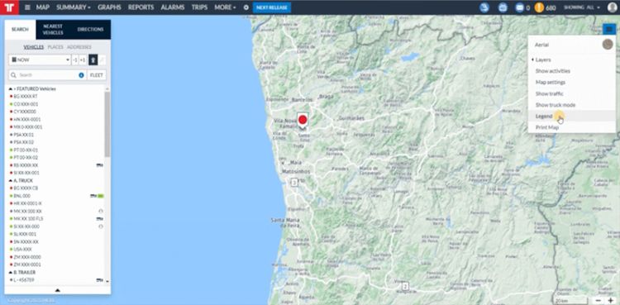Choose Map settings in map menu

[550, 83]
